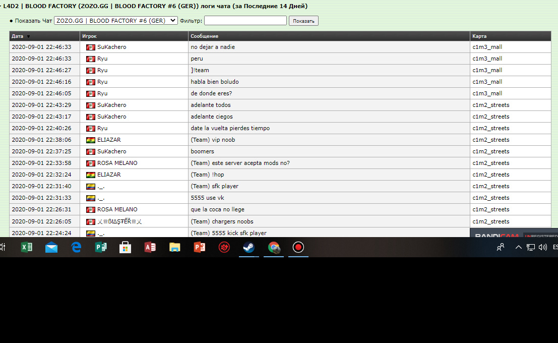Click the Сообщение column header
The height and width of the screenshot is (343, 558).
204,36
